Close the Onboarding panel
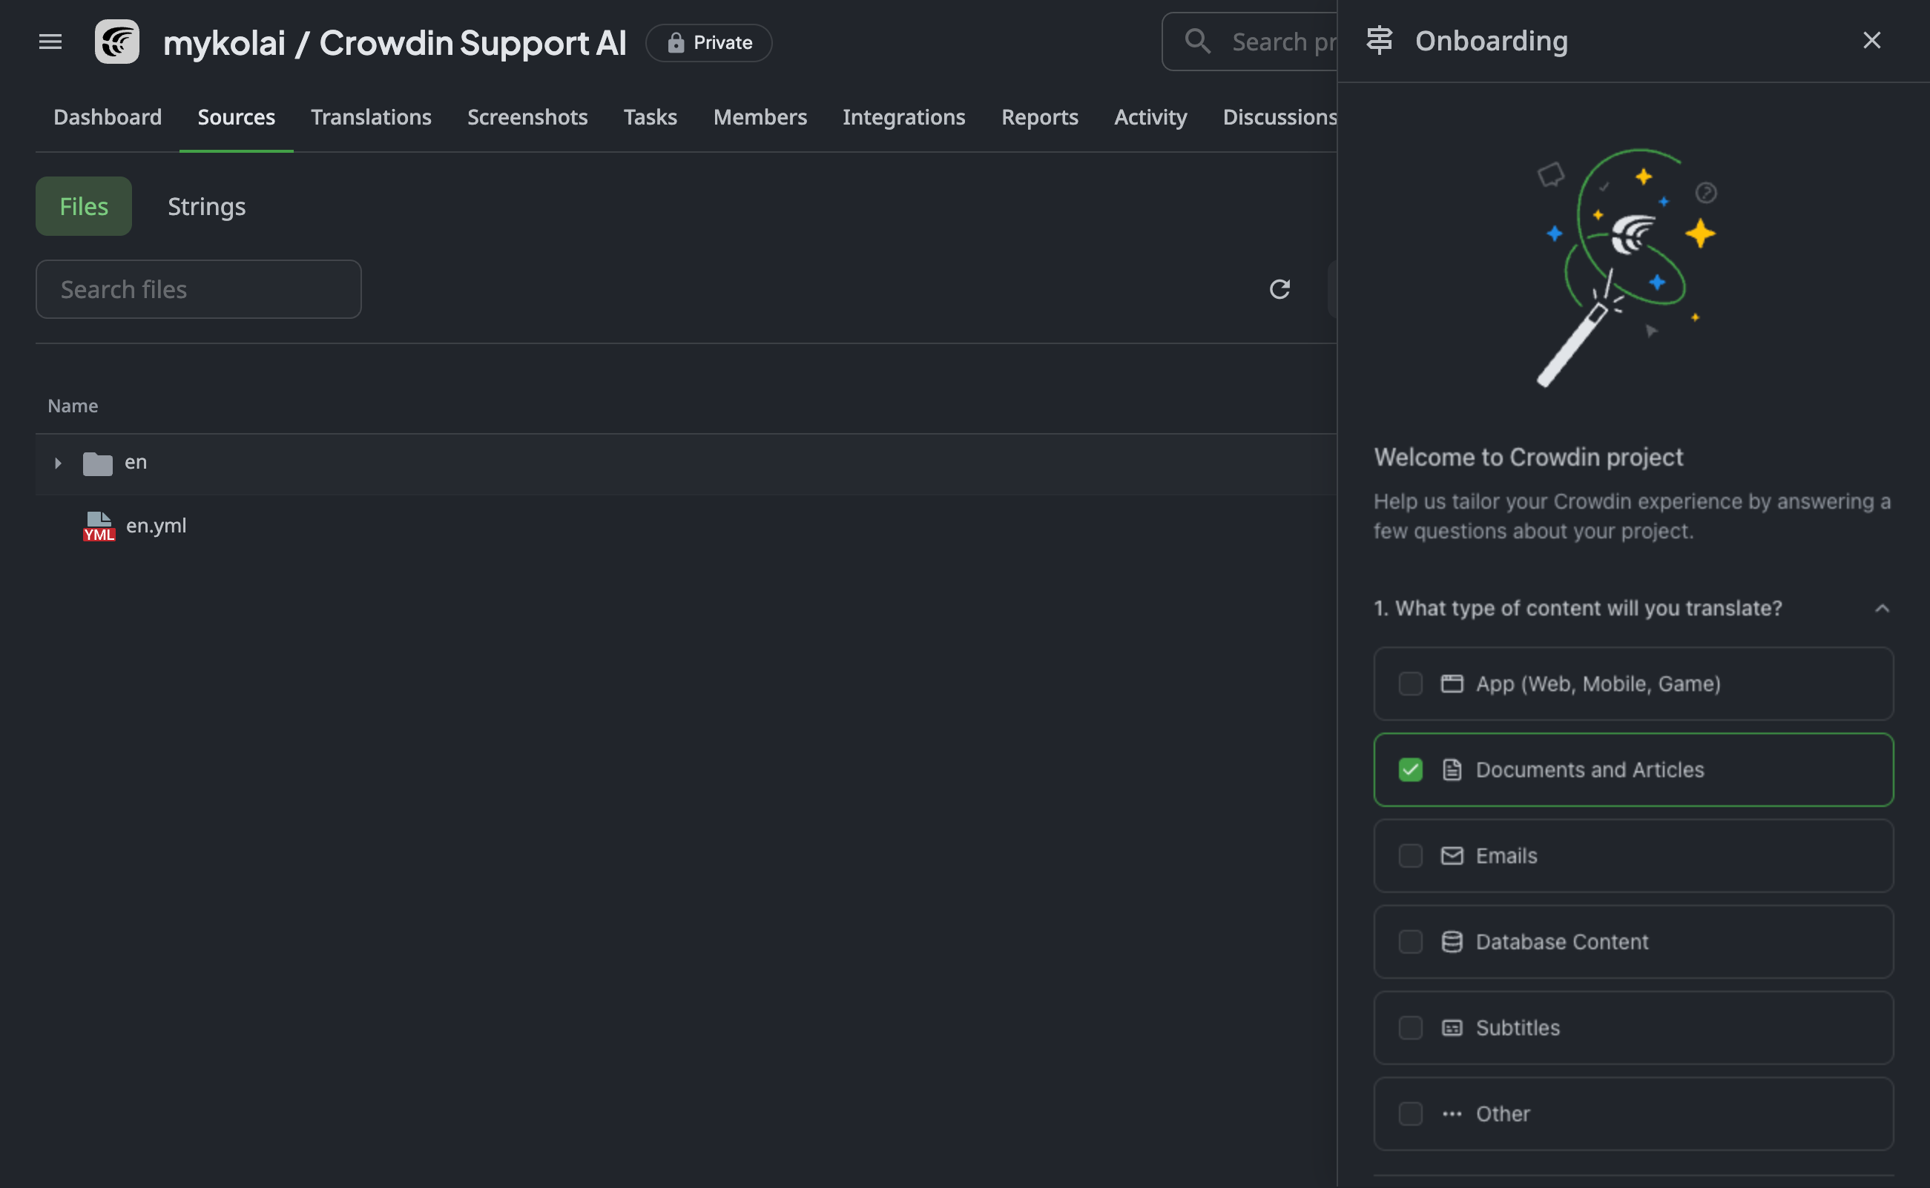The width and height of the screenshot is (1930, 1188). (1872, 40)
